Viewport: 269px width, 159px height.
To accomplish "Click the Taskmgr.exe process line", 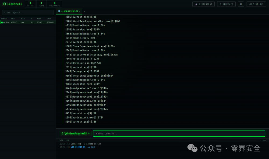I will (x=82, y=71).
